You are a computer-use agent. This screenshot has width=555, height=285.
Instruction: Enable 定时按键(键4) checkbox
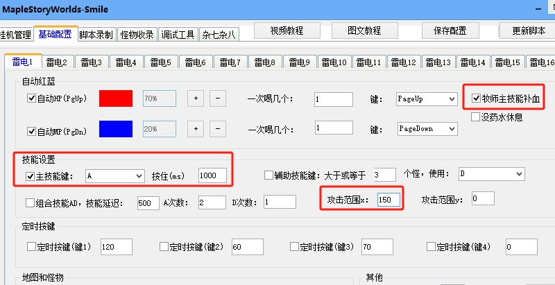(x=431, y=246)
